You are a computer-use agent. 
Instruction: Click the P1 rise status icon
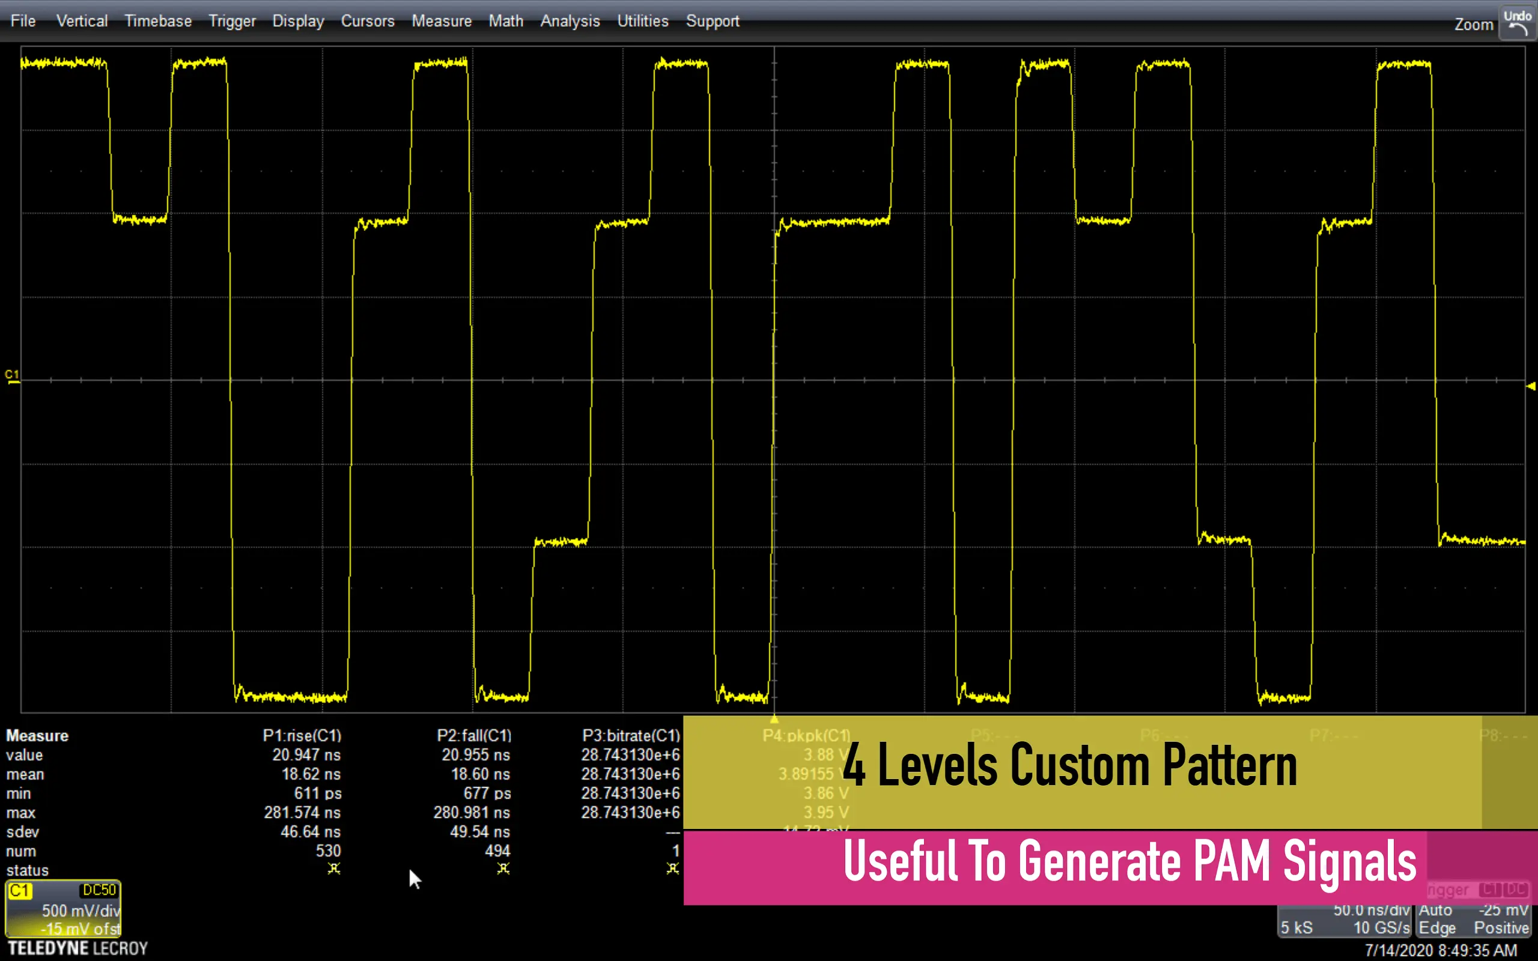pyautogui.click(x=333, y=869)
